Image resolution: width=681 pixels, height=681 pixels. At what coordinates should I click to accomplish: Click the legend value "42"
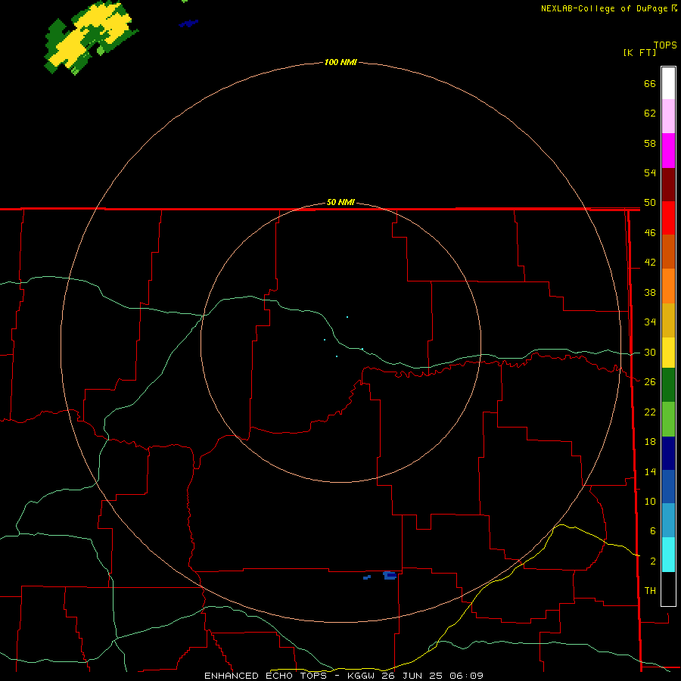tap(650, 262)
